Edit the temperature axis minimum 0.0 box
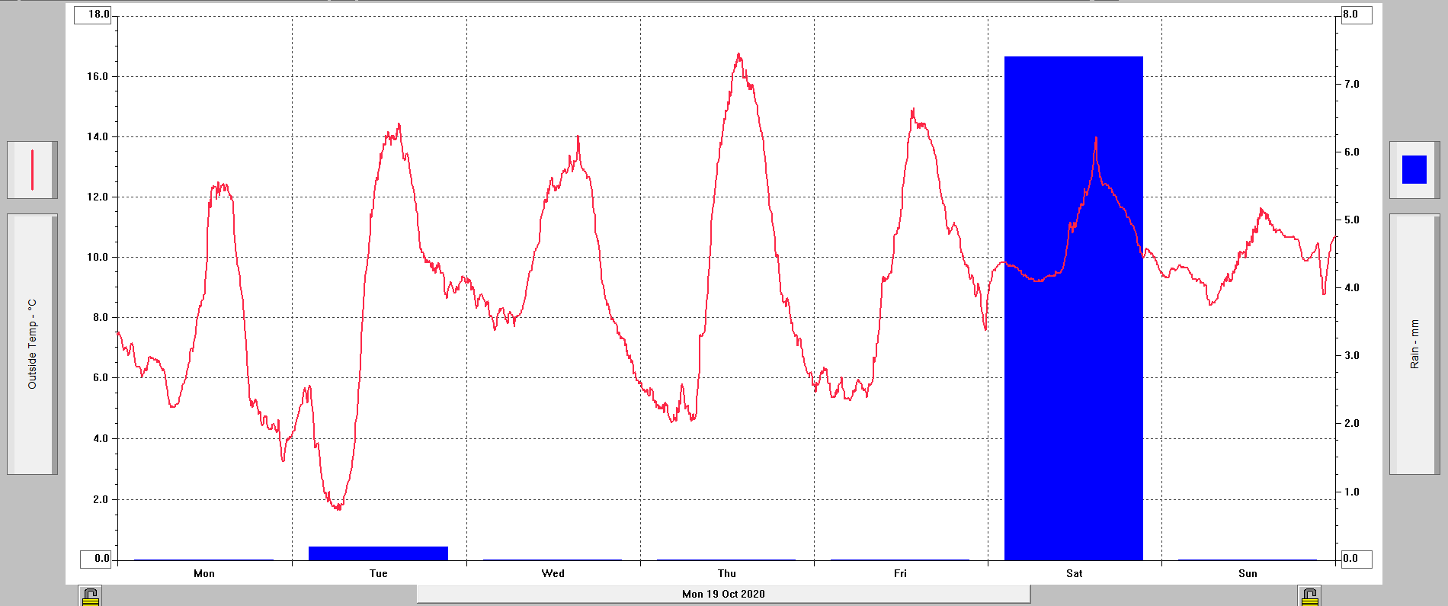 tap(97, 559)
